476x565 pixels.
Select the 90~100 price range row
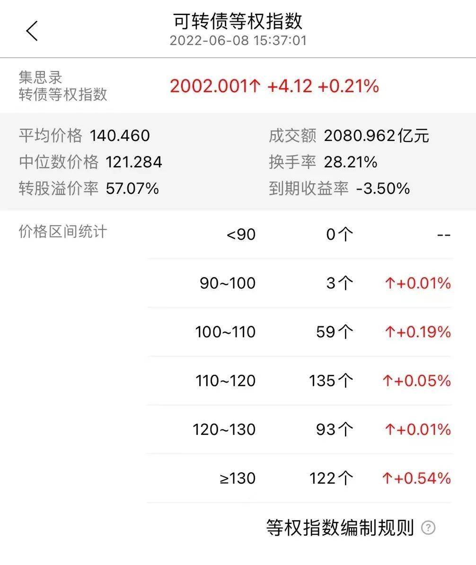(x=300, y=283)
